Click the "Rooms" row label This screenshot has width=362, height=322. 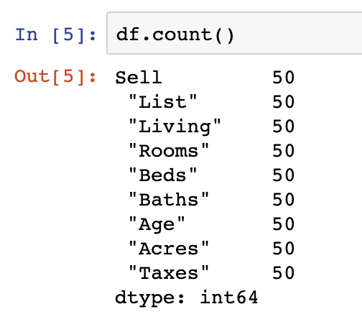click(169, 150)
